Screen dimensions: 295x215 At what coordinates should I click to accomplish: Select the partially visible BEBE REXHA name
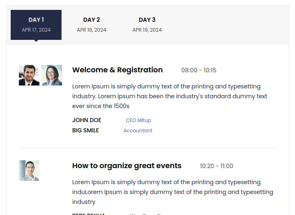tap(89, 214)
